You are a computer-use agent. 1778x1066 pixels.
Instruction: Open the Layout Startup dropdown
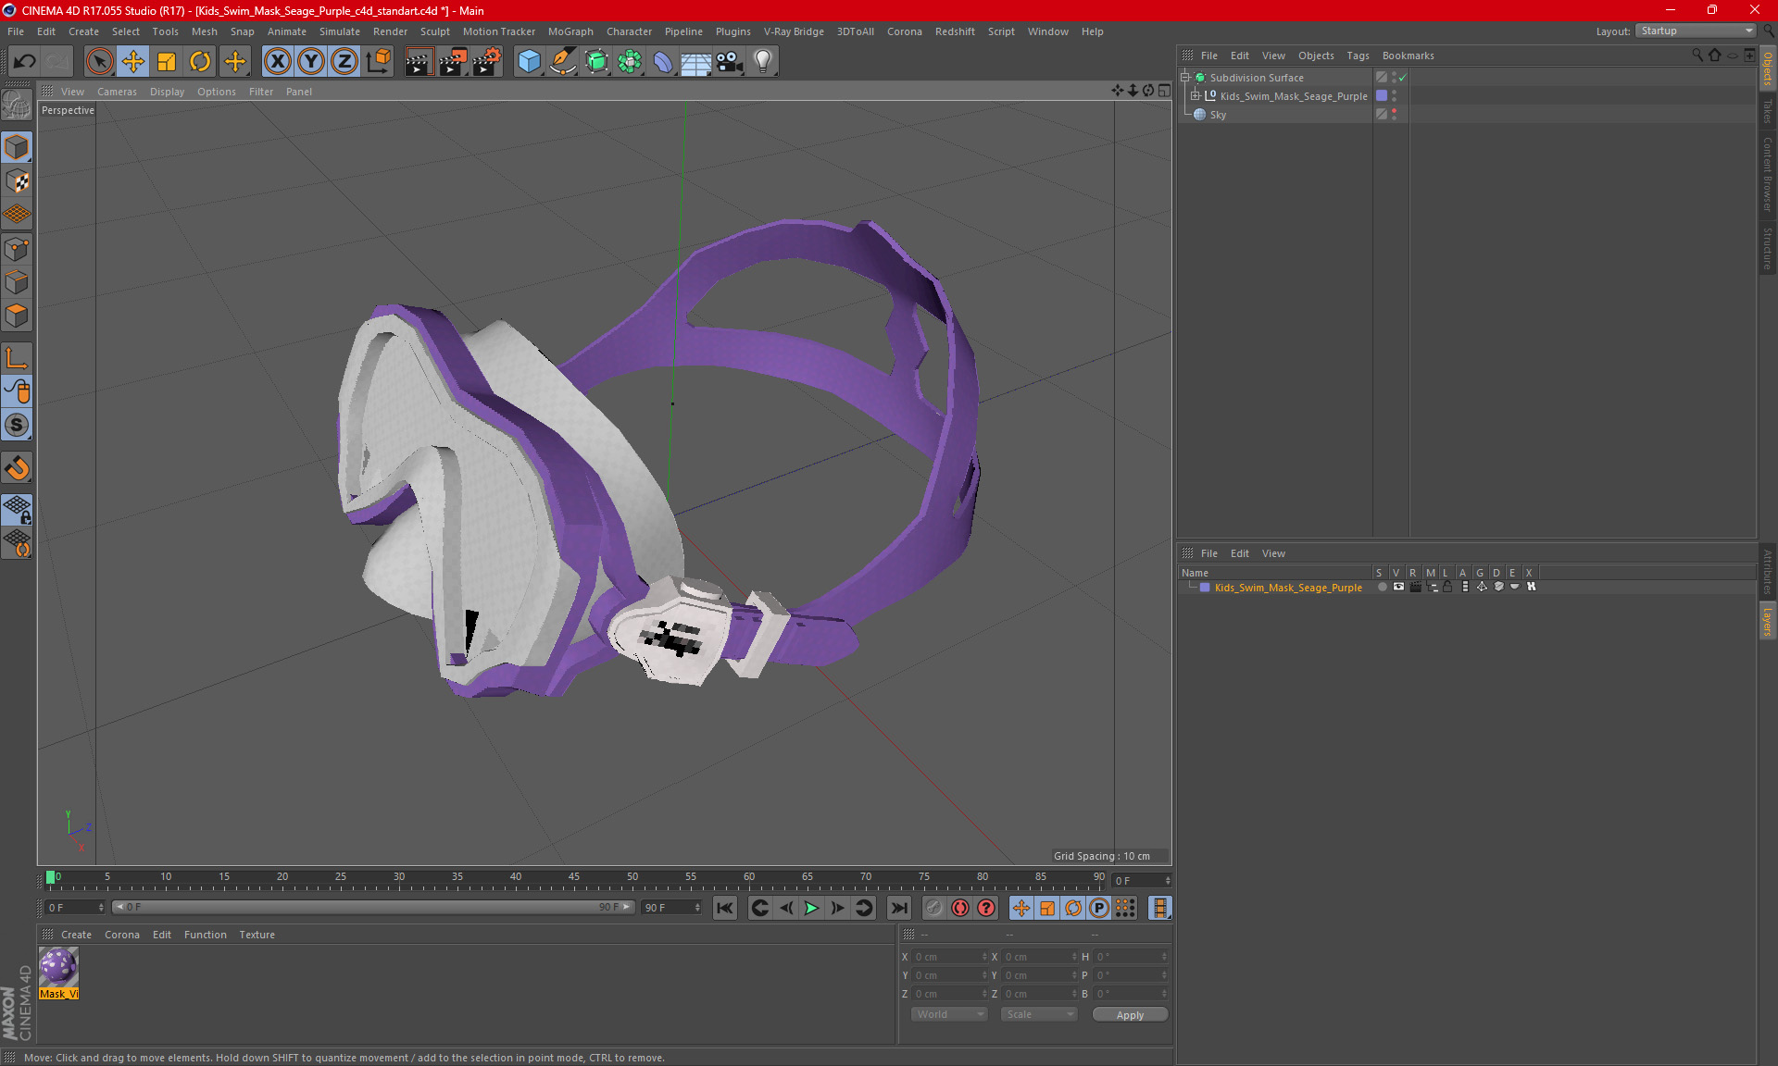click(x=1696, y=31)
